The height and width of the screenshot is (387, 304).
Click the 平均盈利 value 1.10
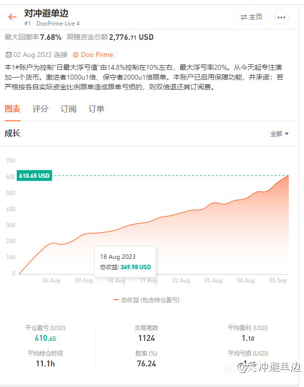(x=248, y=338)
